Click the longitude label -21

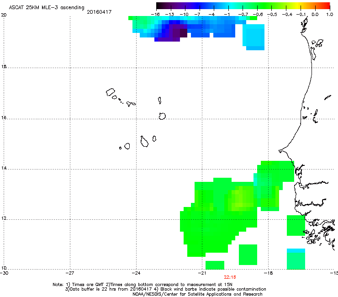point(202,273)
